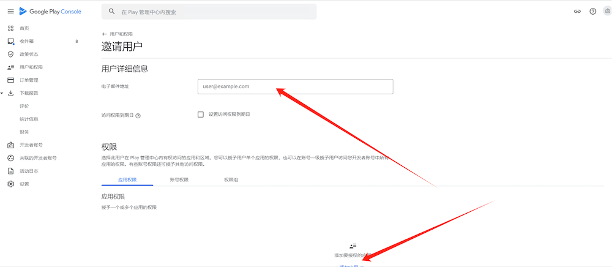Enable the 设置访问权限到期日 checkbox
612x267 pixels.
pyautogui.click(x=201, y=115)
